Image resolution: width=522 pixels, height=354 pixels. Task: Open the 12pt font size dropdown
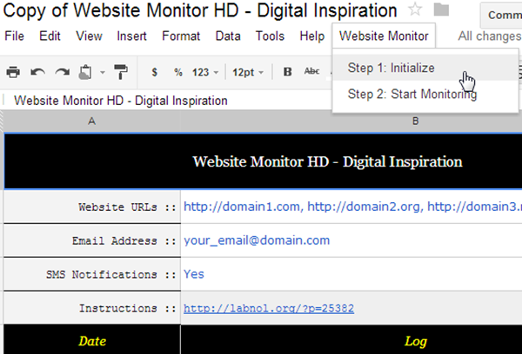tap(248, 72)
